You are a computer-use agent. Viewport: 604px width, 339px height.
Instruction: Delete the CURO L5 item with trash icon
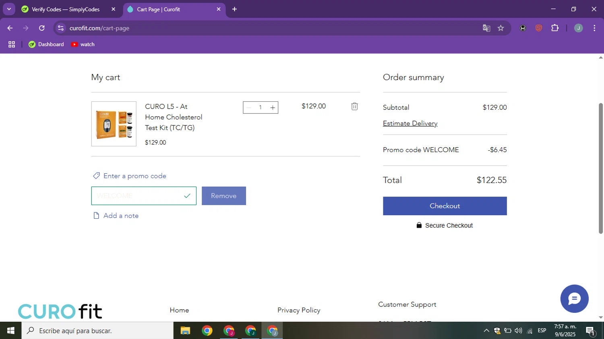click(354, 107)
